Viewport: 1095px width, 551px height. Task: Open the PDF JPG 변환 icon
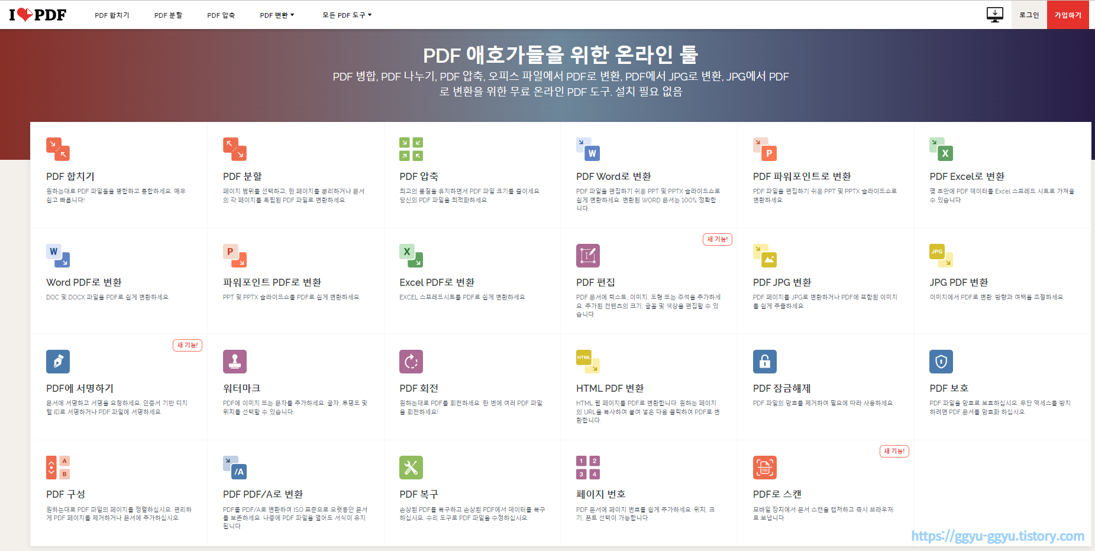point(765,255)
